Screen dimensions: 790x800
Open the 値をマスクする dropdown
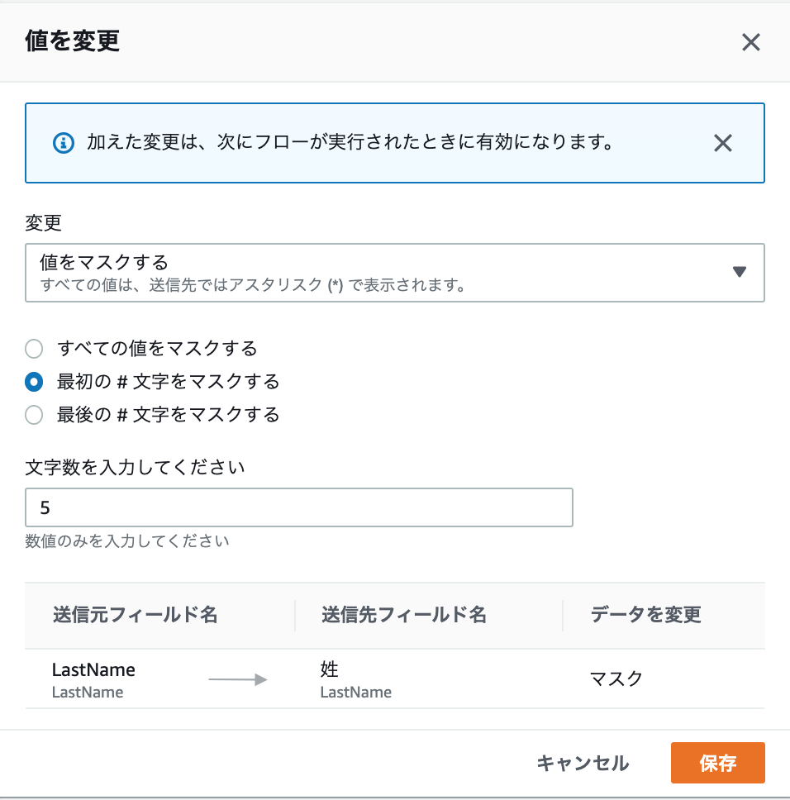(x=394, y=273)
